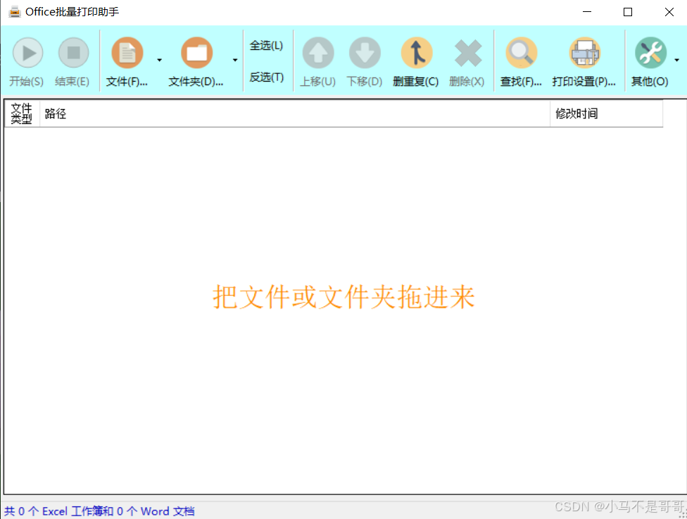
Task: Sort by the 路径 column header
Action: 295,114
